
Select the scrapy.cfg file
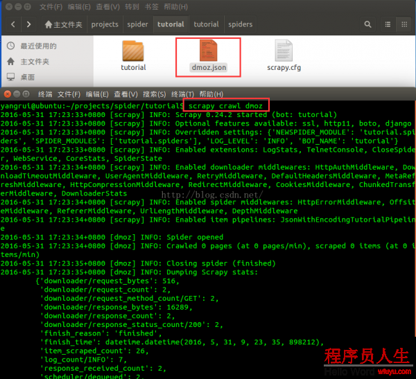(284, 56)
